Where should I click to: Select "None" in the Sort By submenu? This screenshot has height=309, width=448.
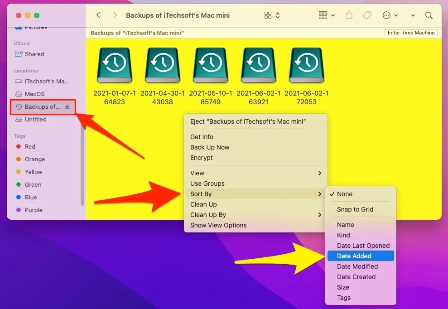click(x=345, y=194)
